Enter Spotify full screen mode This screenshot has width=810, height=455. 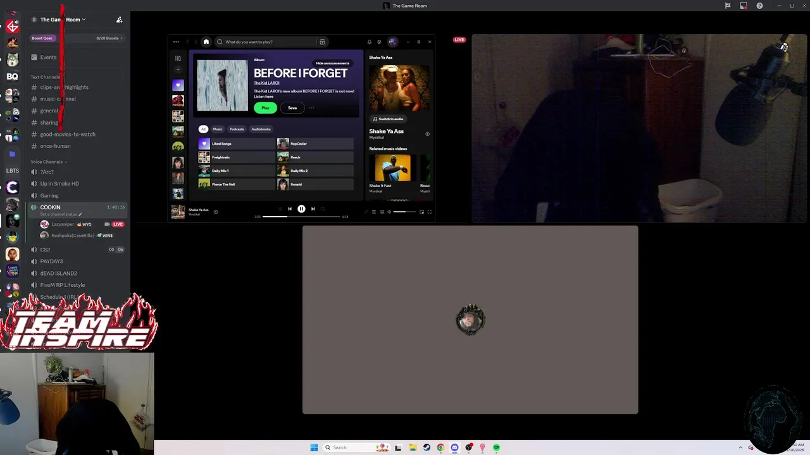click(x=430, y=212)
